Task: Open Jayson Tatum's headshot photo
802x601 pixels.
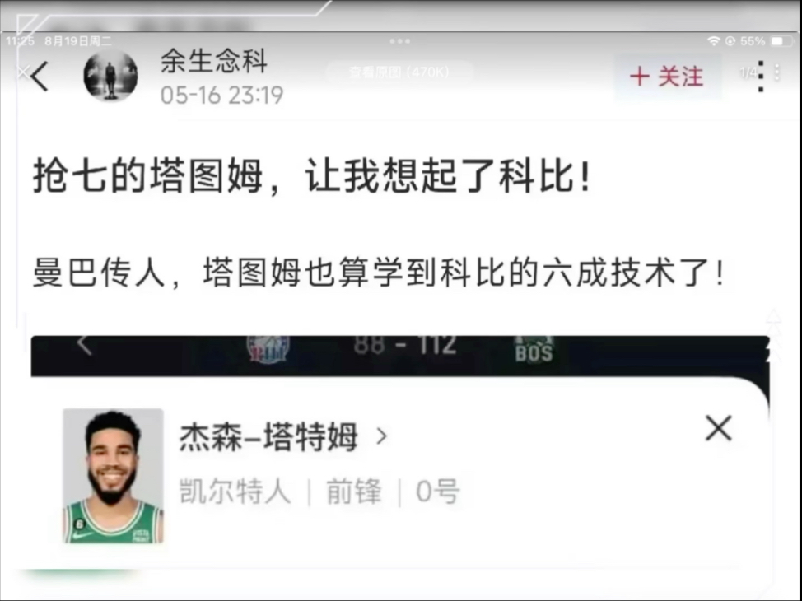Action: [x=113, y=476]
